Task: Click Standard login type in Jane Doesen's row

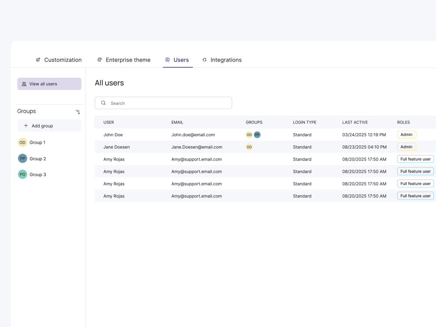Action: 302,147
